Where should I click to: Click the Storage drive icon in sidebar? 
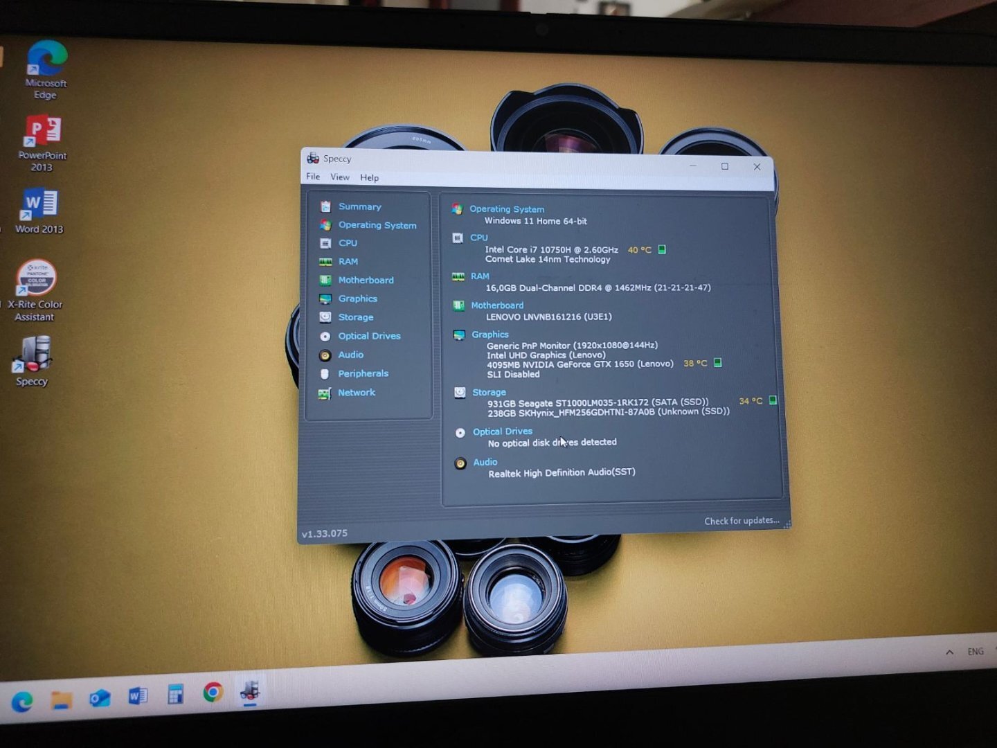325,317
